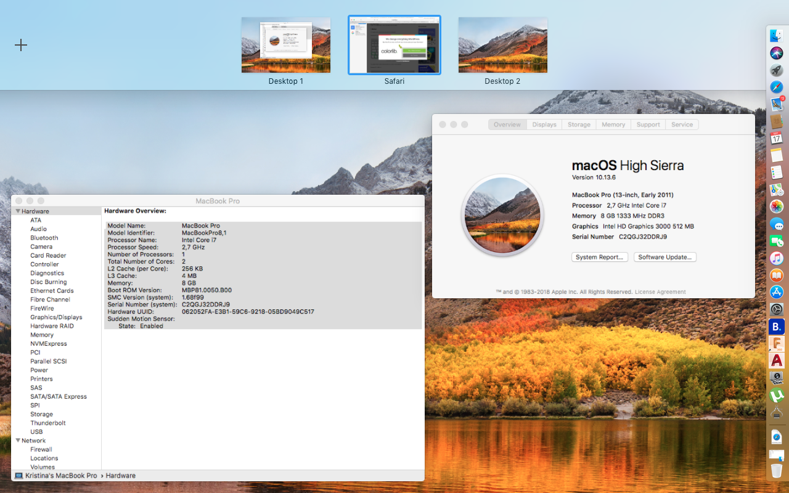Open Launchpad rocket icon

(x=777, y=70)
